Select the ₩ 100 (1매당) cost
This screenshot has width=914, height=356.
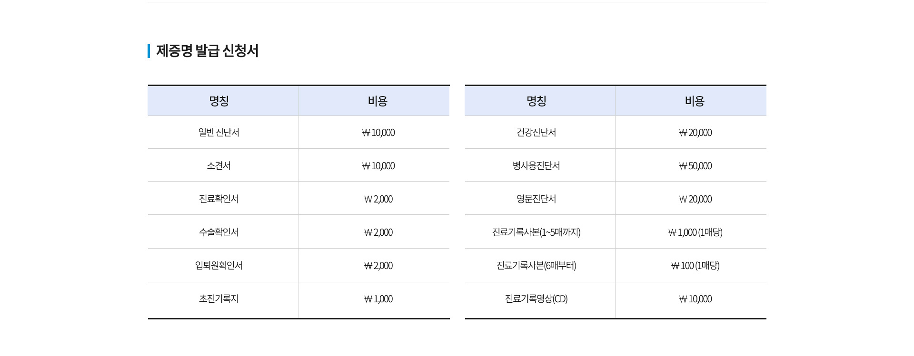pyautogui.click(x=695, y=266)
